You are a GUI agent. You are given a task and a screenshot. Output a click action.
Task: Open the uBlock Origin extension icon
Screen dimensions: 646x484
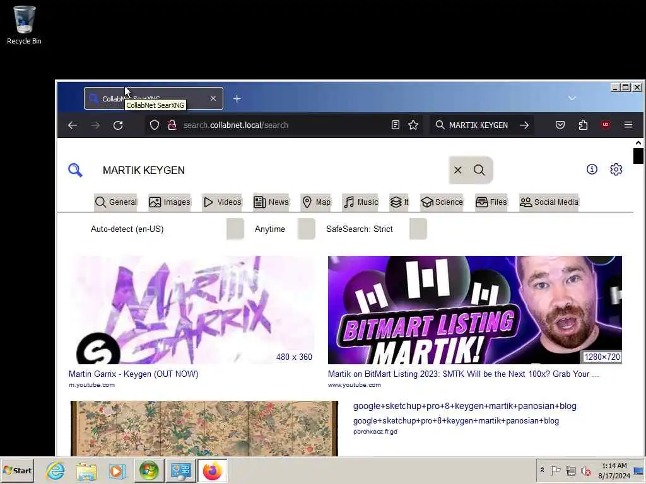[605, 125]
